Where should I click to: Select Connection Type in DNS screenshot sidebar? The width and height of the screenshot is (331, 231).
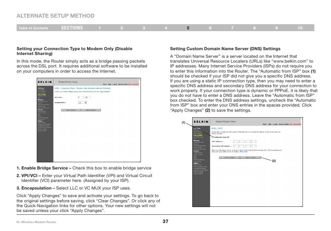click(198, 137)
